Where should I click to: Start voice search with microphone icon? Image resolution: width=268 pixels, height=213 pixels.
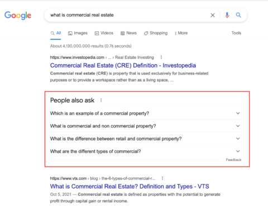click(227, 15)
